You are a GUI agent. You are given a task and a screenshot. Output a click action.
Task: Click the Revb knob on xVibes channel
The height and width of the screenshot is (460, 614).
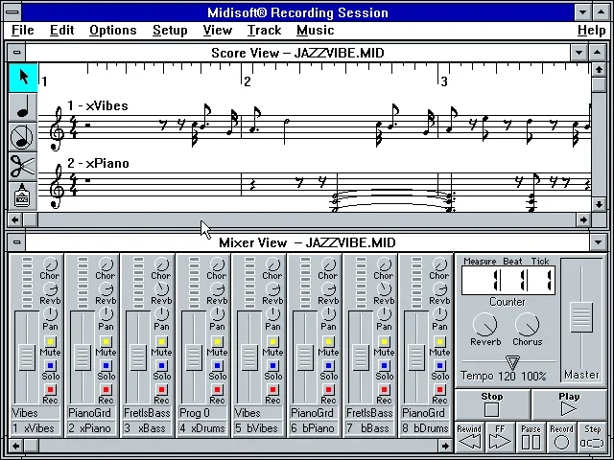50,289
